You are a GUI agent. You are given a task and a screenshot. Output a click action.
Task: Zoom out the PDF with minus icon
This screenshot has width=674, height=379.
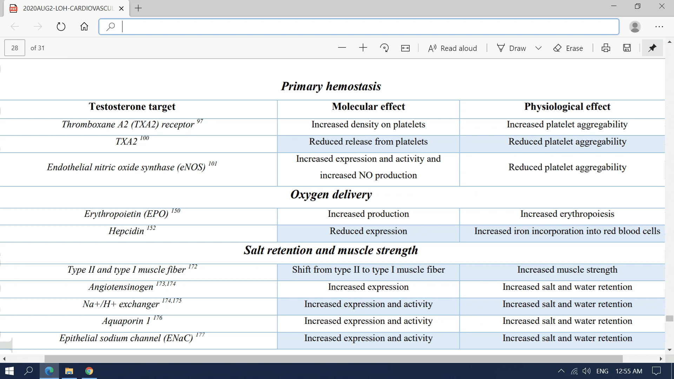point(342,48)
